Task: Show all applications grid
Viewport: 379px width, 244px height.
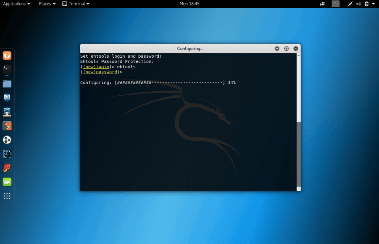Action: coord(7,196)
